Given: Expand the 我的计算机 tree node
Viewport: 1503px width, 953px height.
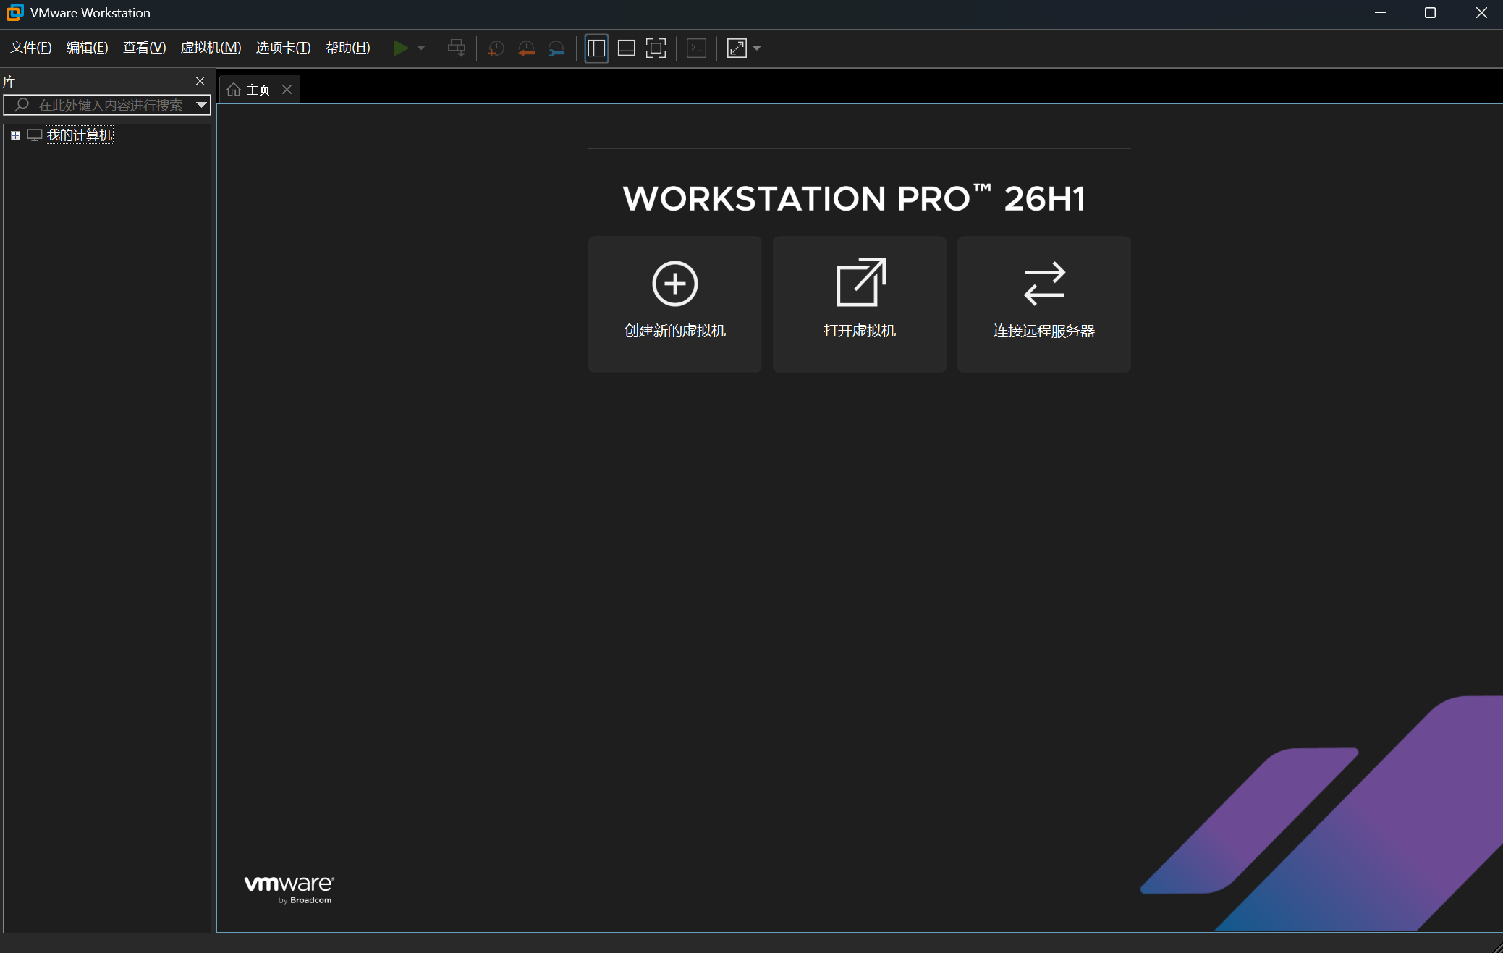Looking at the screenshot, I should point(15,135).
